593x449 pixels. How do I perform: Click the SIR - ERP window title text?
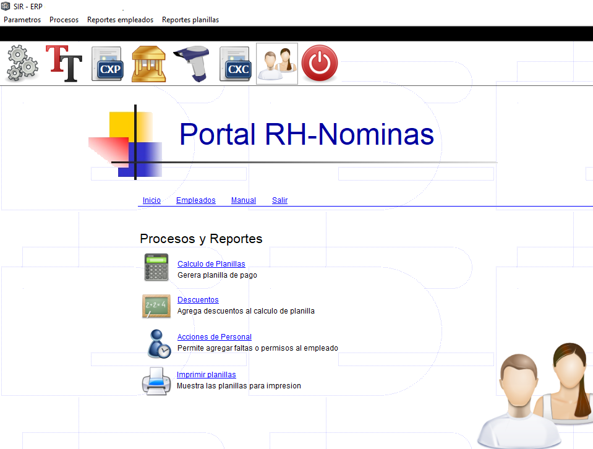tap(28, 6)
